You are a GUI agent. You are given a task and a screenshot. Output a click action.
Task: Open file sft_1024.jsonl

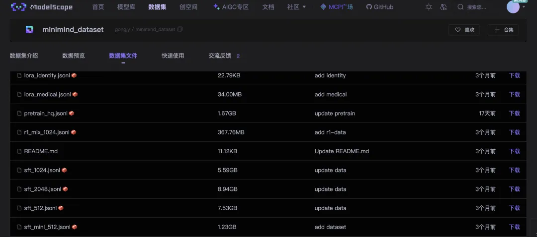click(42, 170)
